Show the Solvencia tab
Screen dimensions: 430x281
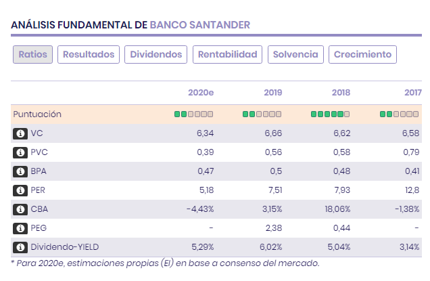click(x=295, y=54)
